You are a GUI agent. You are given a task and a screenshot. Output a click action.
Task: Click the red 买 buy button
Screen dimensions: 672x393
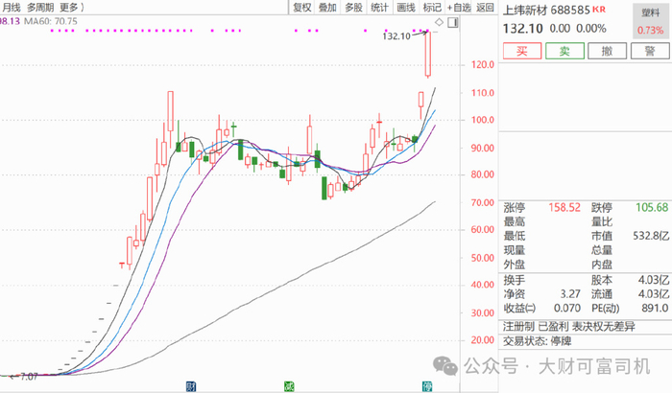coord(521,50)
